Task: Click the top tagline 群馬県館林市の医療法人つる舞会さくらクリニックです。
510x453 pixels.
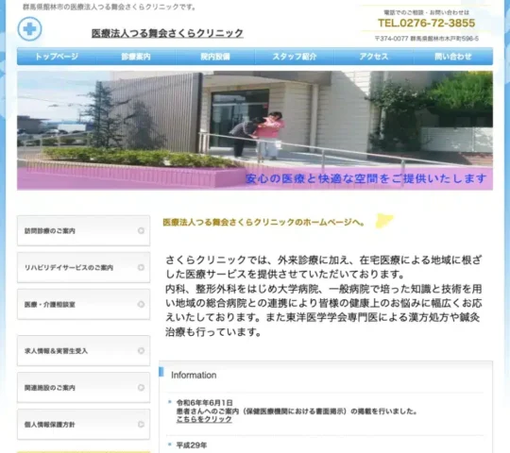Action: pyautogui.click(x=110, y=7)
